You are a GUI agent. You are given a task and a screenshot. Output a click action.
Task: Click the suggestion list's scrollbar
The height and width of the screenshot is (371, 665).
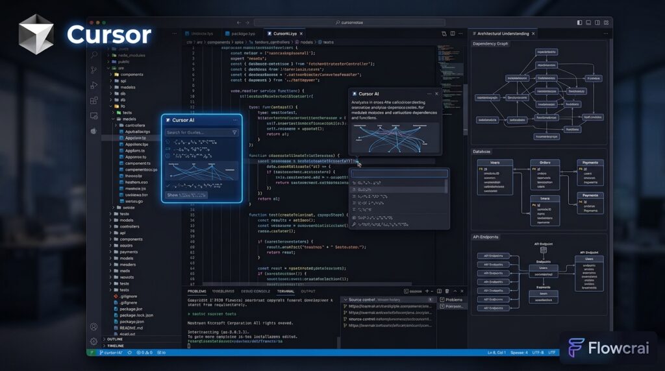pyautogui.click(x=445, y=186)
